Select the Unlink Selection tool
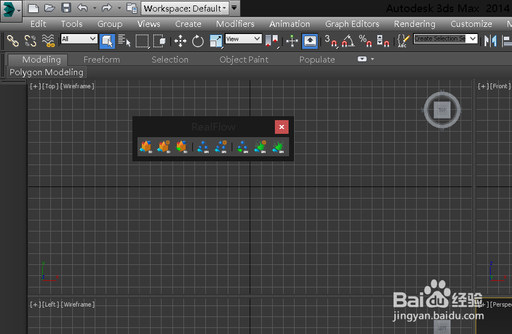 [31, 41]
